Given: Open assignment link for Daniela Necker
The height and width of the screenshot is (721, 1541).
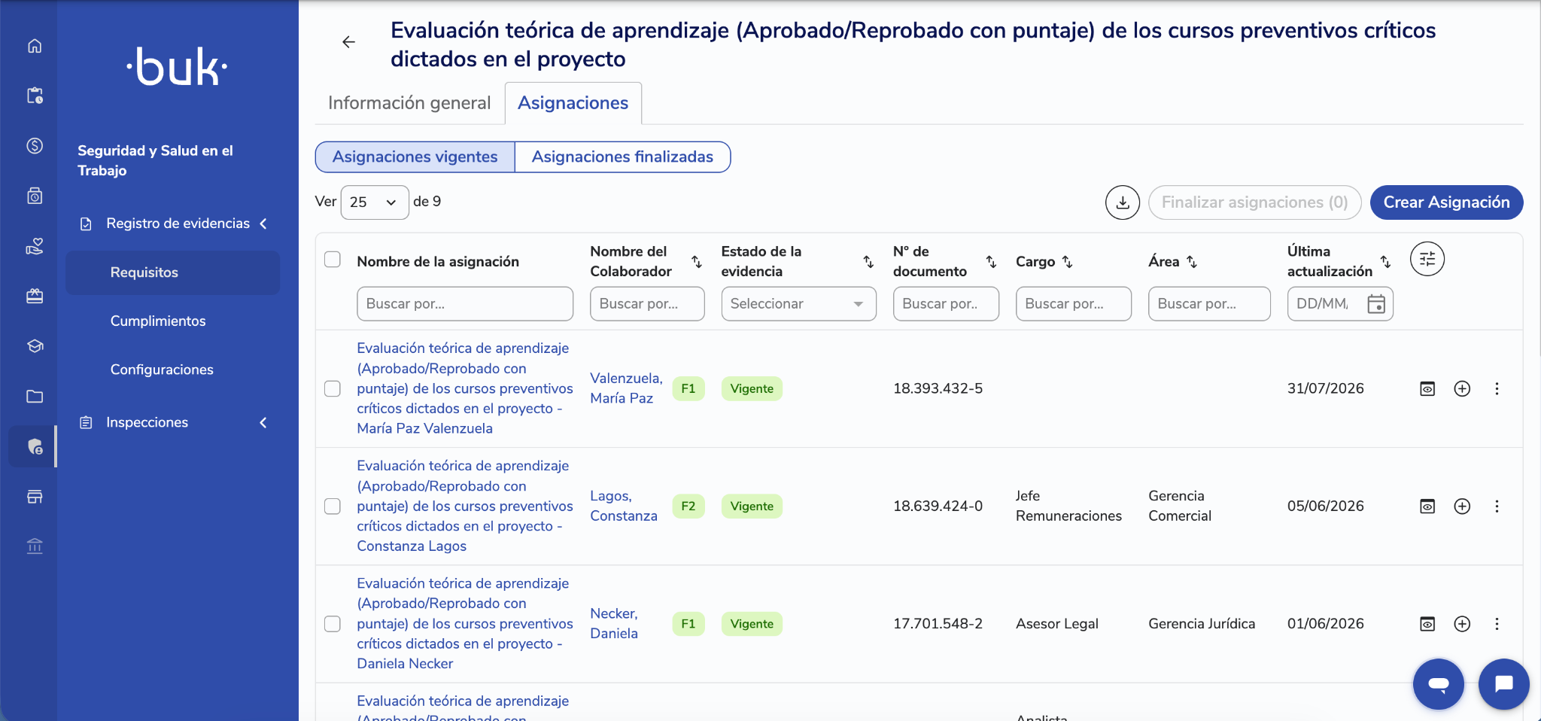Looking at the screenshot, I should tap(464, 624).
